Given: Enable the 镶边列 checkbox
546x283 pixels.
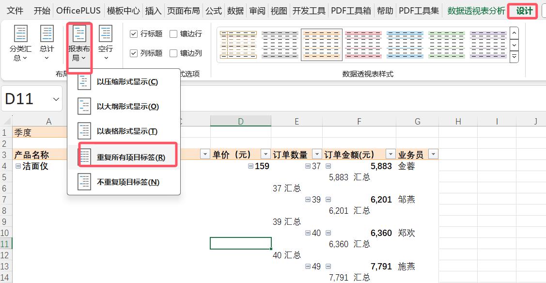Looking at the screenshot, I should [x=173, y=53].
